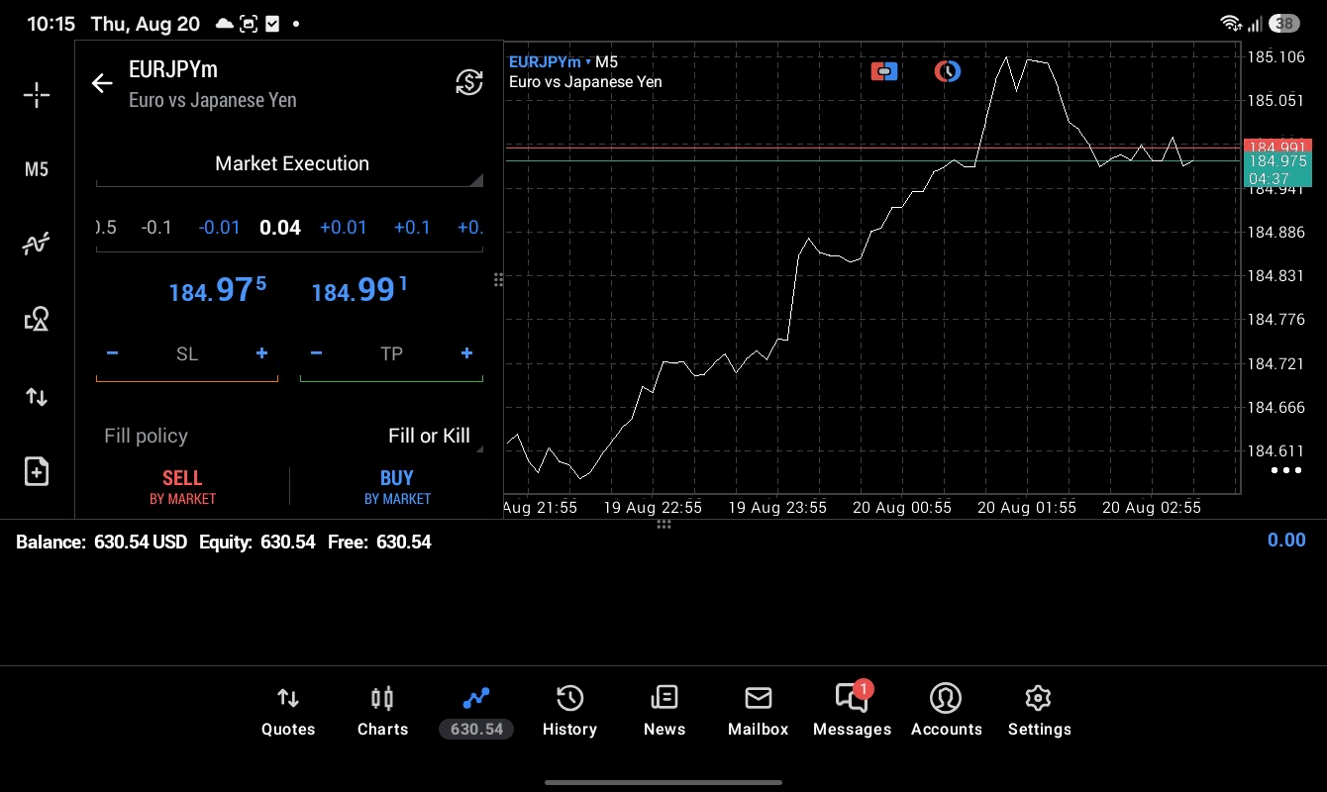Change the M5 timeframe in sidebar
The width and height of the screenshot is (1327, 792).
point(37,169)
